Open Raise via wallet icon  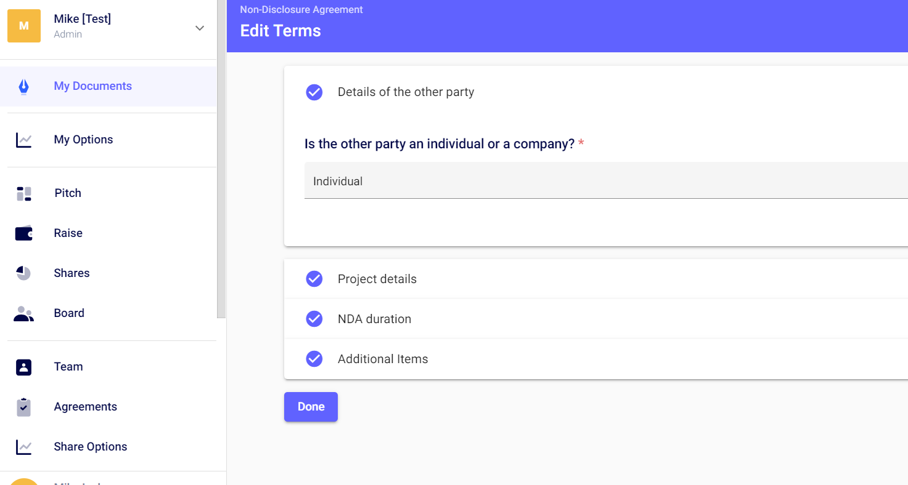point(23,233)
